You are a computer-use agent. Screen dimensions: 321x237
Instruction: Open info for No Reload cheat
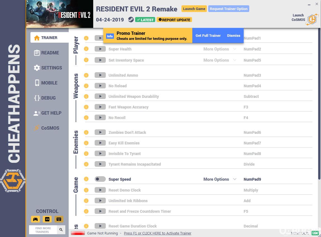[x=86, y=86]
